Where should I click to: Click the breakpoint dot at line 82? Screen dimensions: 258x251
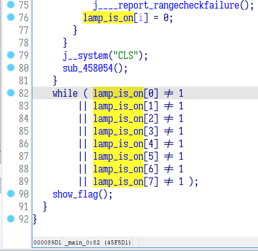[11, 93]
